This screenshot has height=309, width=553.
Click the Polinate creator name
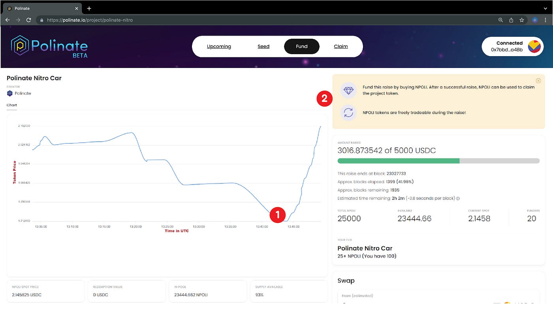[23, 93]
